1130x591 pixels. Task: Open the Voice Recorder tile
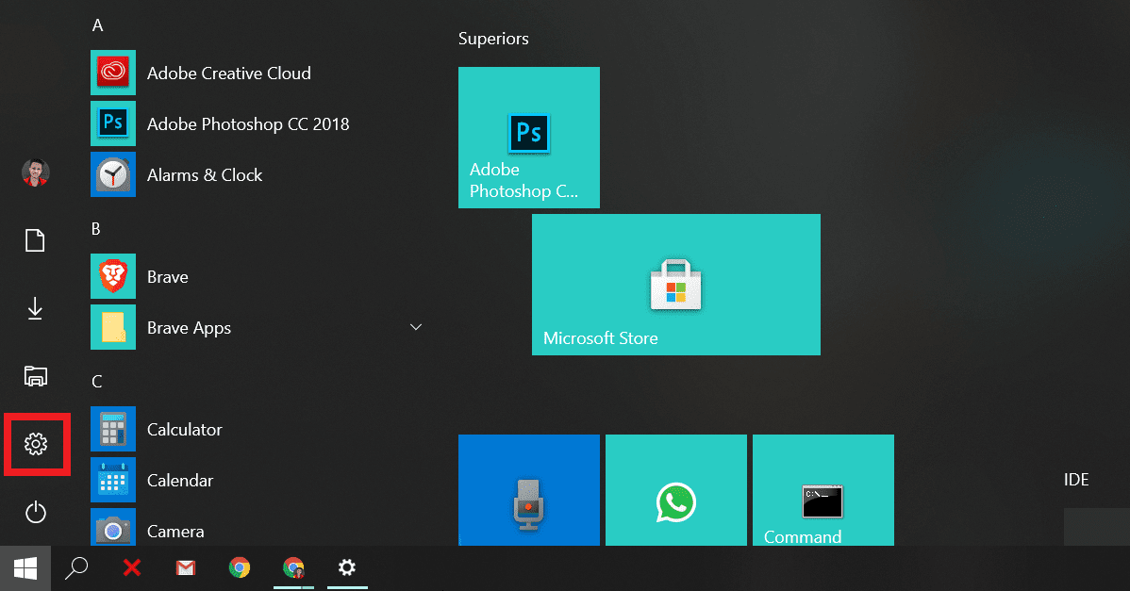(528, 490)
